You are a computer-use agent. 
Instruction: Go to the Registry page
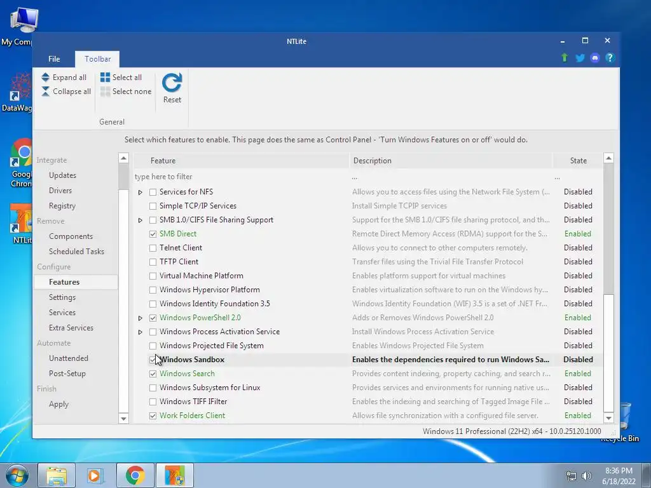pos(62,206)
